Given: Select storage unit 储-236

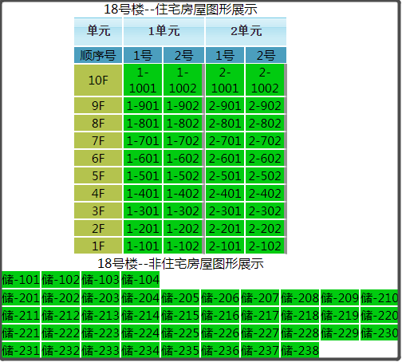Looking at the screenshot, I should 220,350.
